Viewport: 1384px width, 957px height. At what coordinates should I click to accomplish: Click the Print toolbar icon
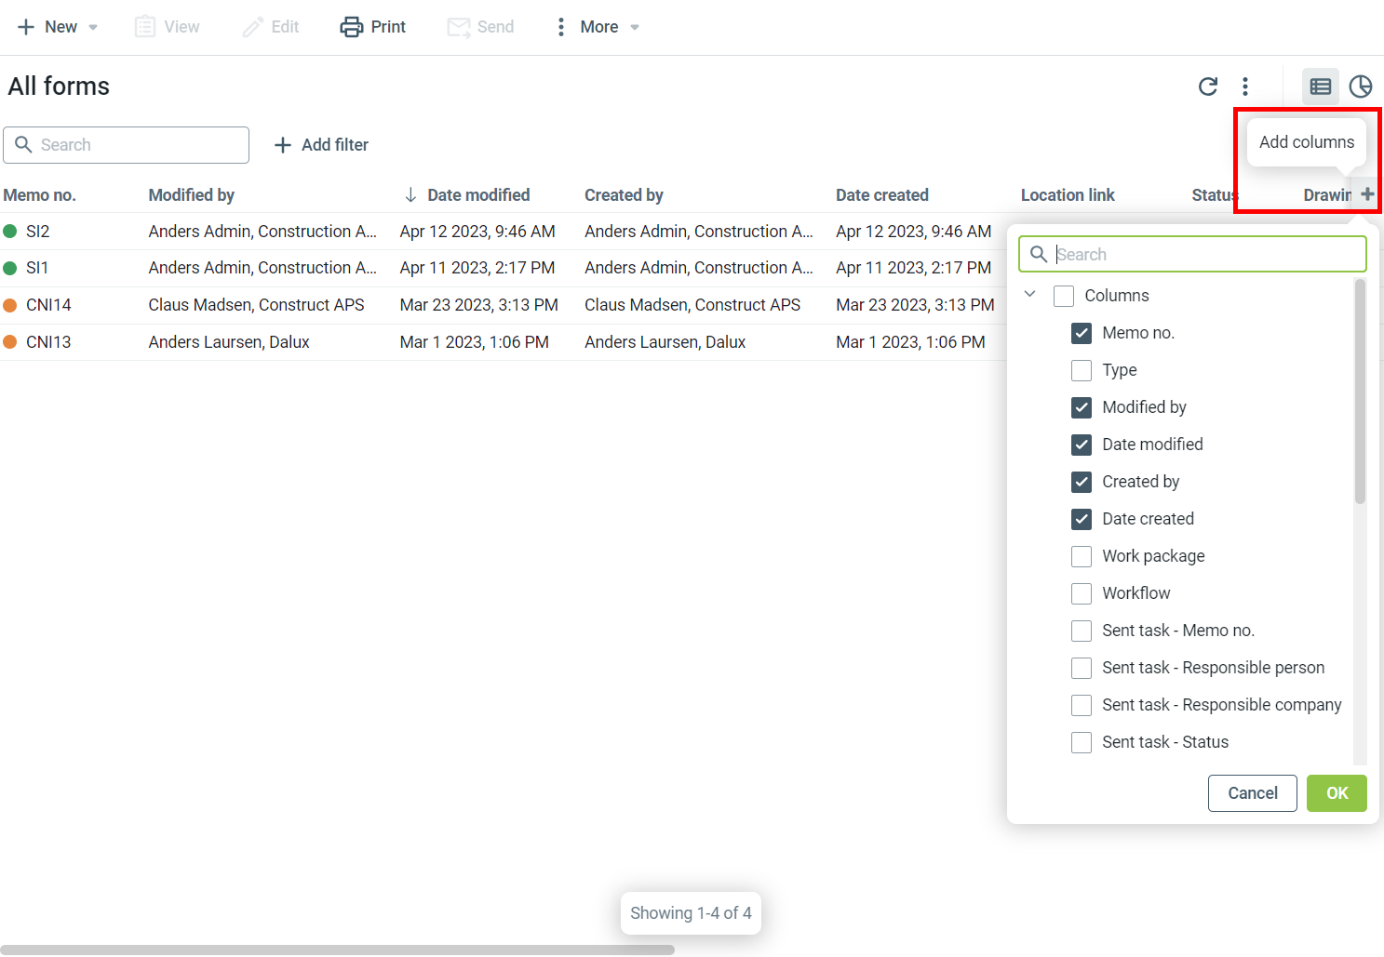352,27
